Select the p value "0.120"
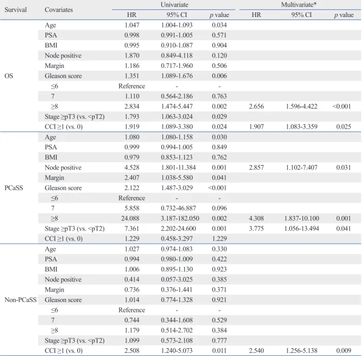This screenshot has height=356, width=362. click(x=219, y=56)
